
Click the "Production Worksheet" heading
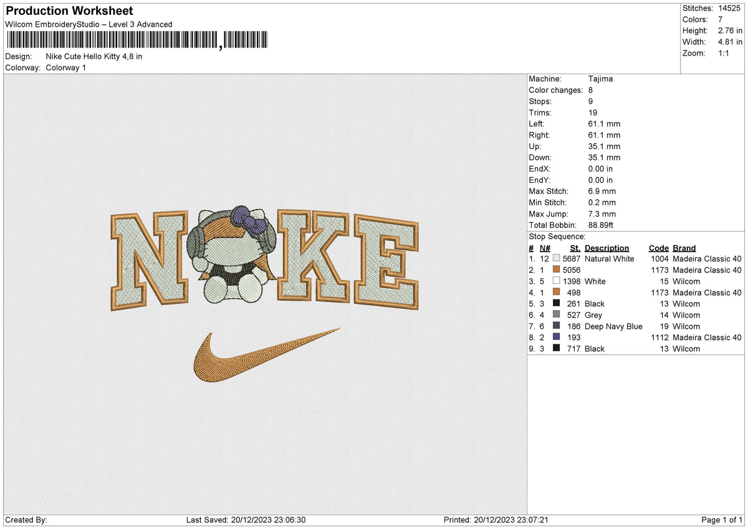click(69, 11)
